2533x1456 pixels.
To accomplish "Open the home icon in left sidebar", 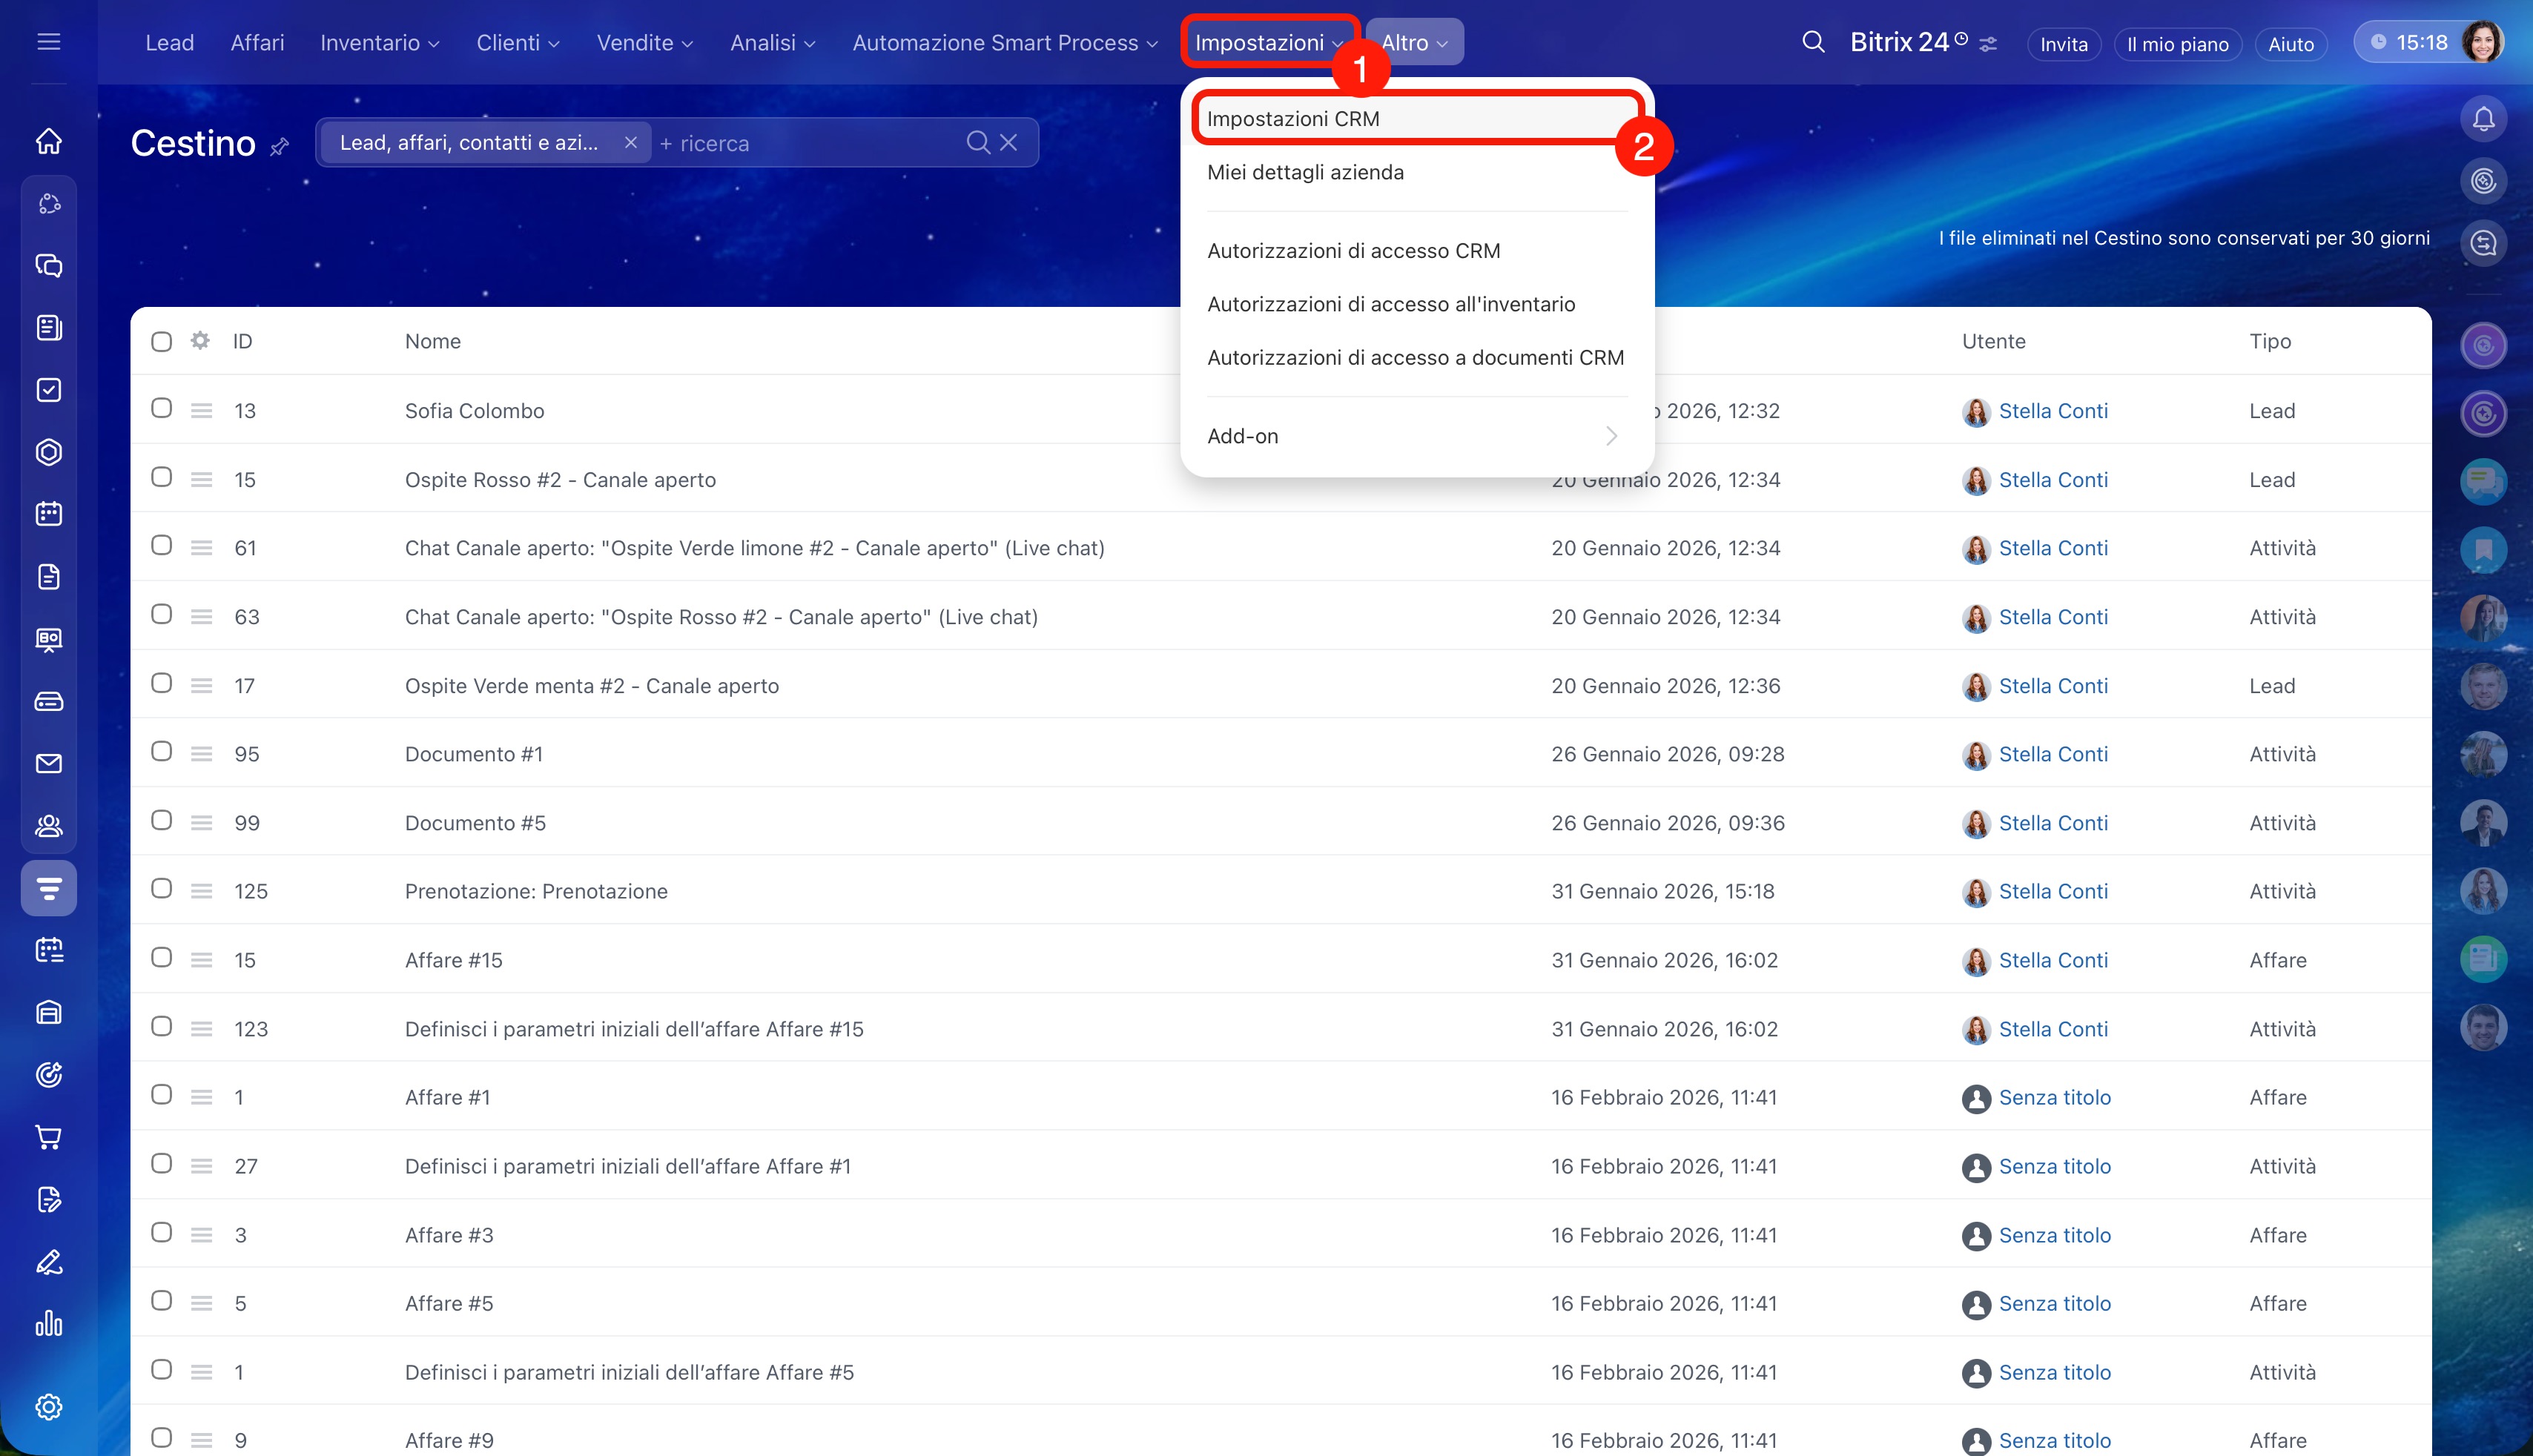I will coord(49,141).
